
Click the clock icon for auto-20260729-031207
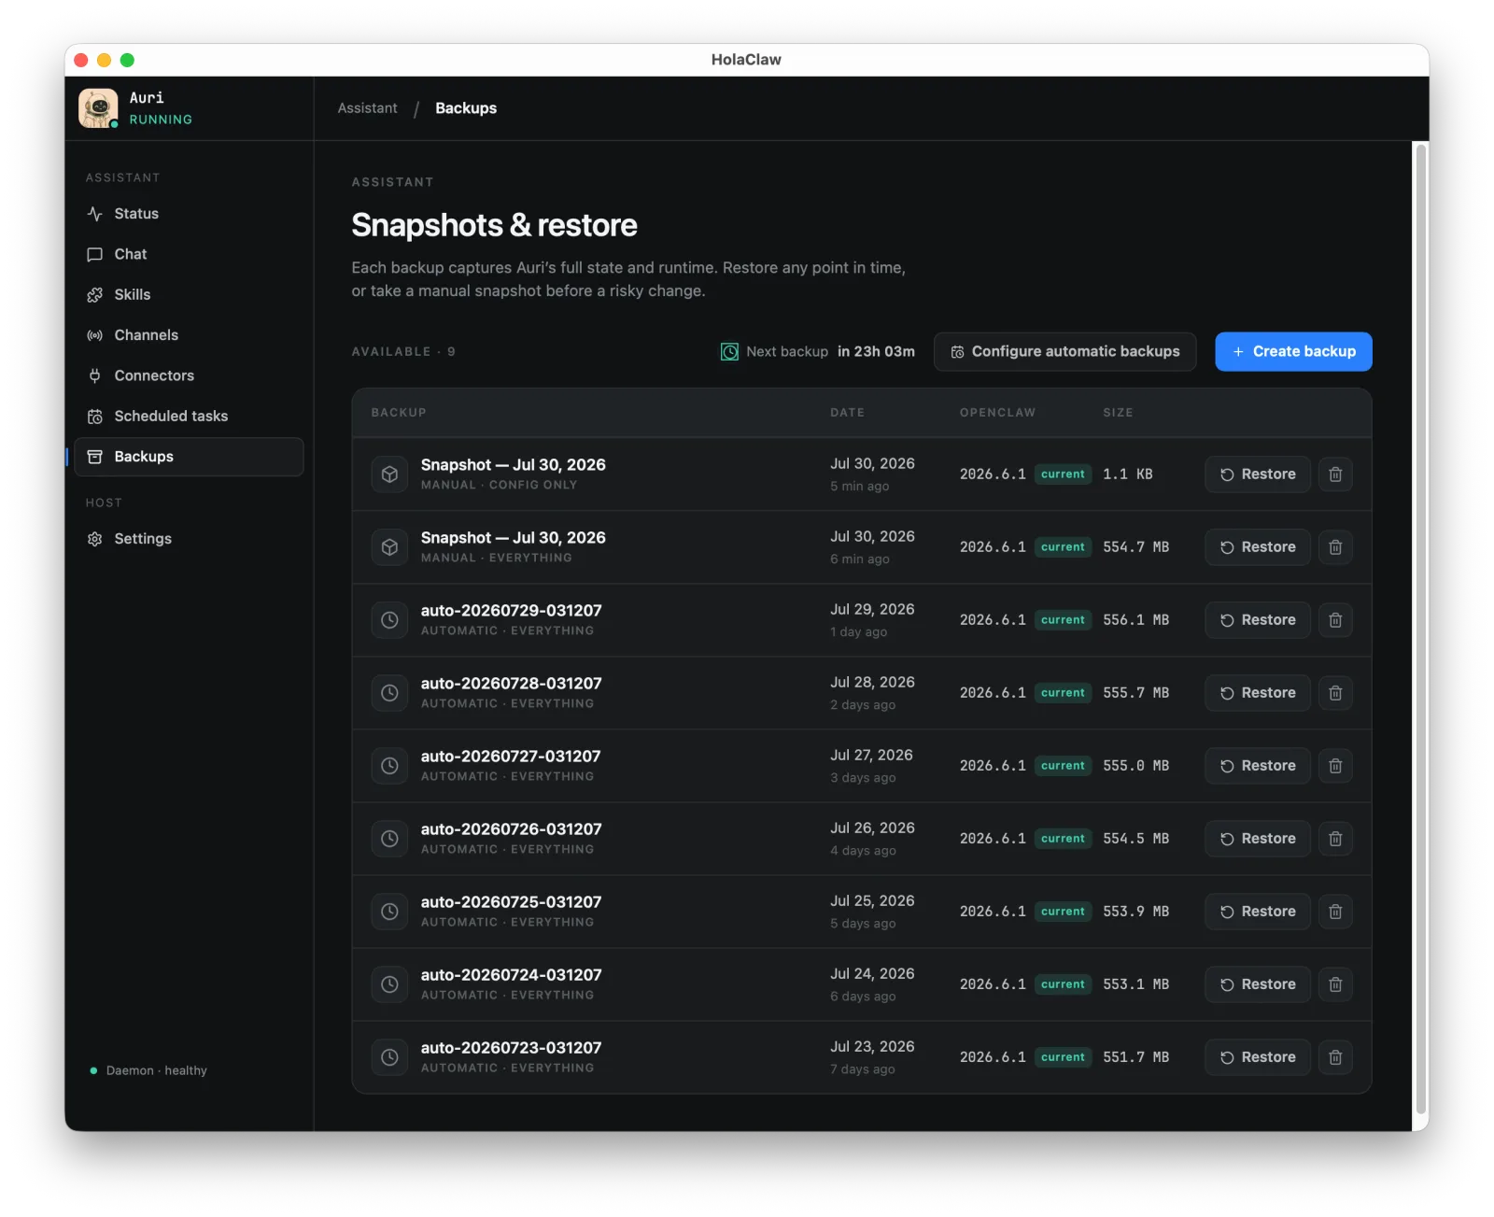(389, 620)
